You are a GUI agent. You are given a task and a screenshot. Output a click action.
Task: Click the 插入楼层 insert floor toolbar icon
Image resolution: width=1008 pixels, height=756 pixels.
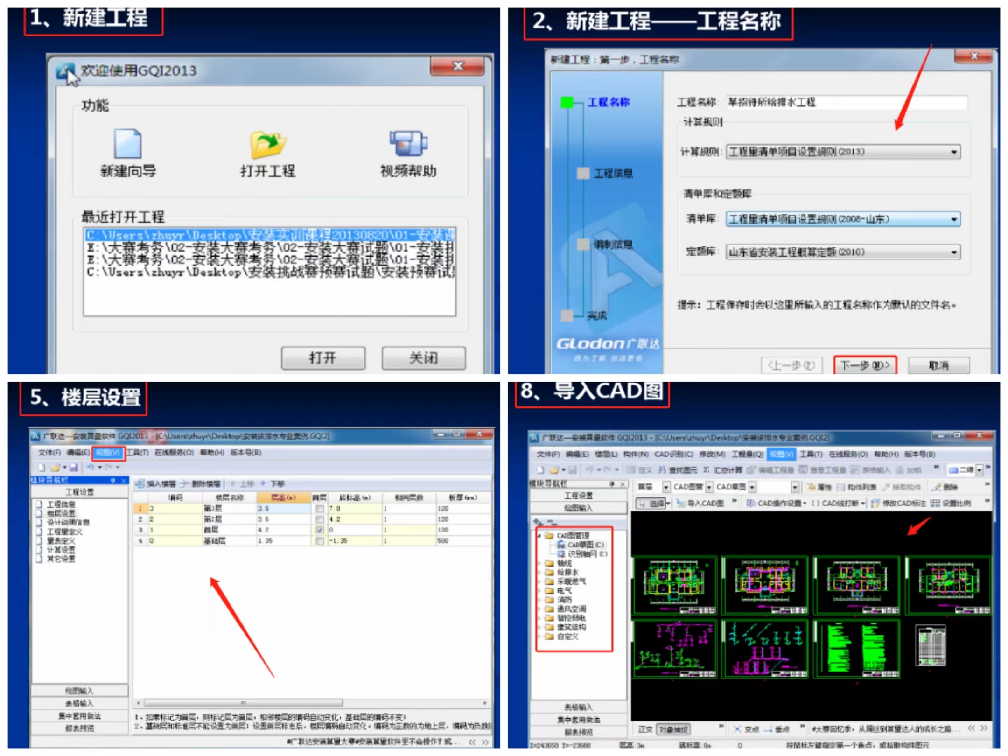coord(140,483)
